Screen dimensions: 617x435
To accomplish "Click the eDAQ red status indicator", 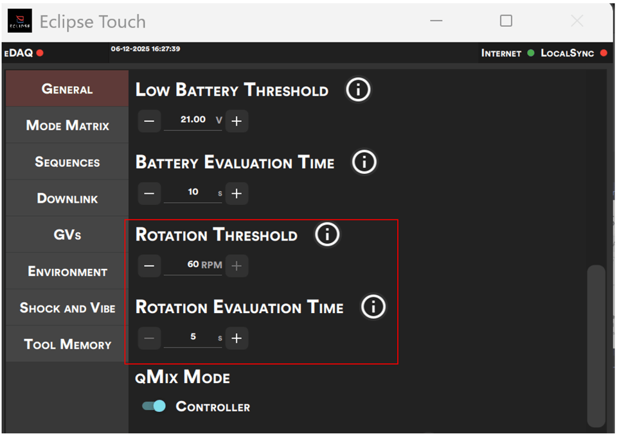I will (x=40, y=53).
